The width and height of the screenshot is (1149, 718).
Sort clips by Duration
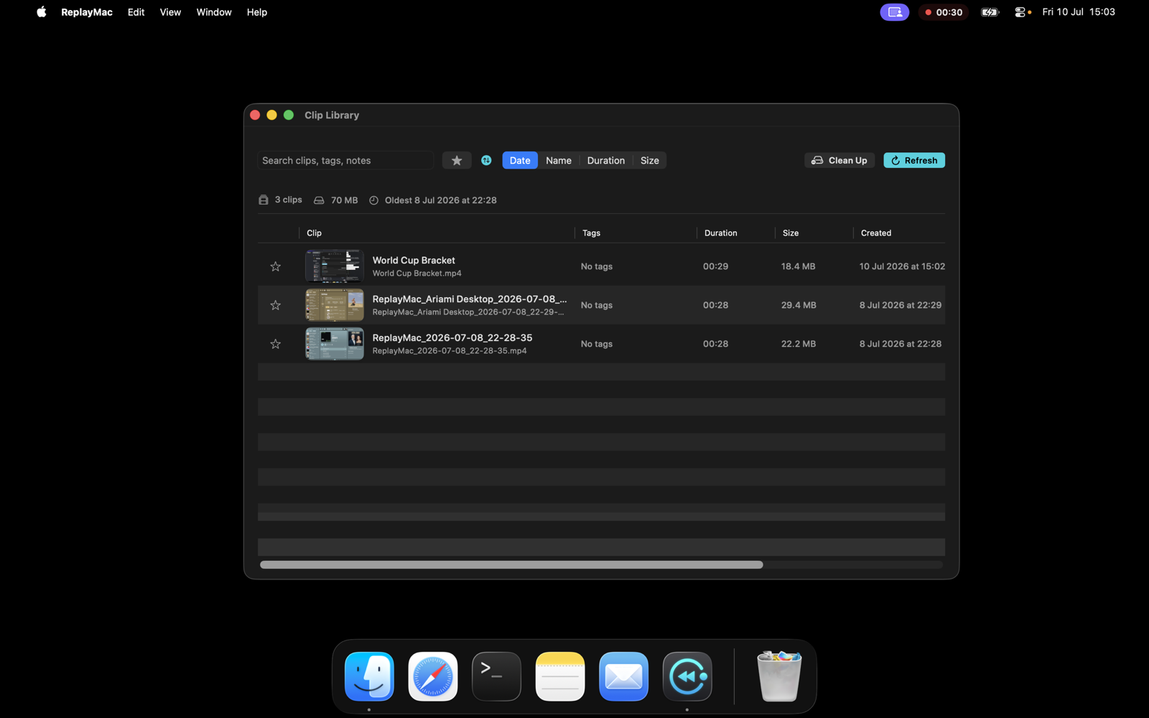coord(606,160)
